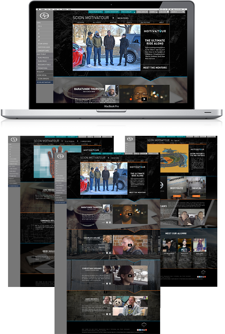Expand Cars section in MacBook screen sidebar
The width and height of the screenshot is (225, 334).
click(44, 23)
